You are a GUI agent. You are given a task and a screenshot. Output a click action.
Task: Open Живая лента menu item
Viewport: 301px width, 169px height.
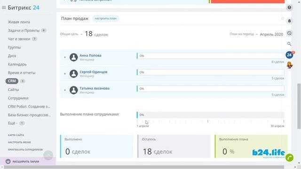point(19,22)
